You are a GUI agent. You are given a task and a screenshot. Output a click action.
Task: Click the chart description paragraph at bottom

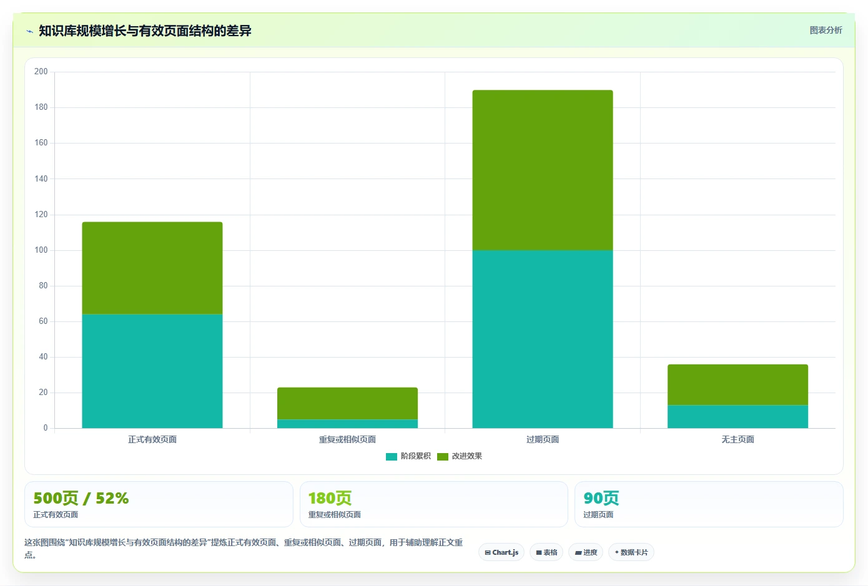pos(244,549)
